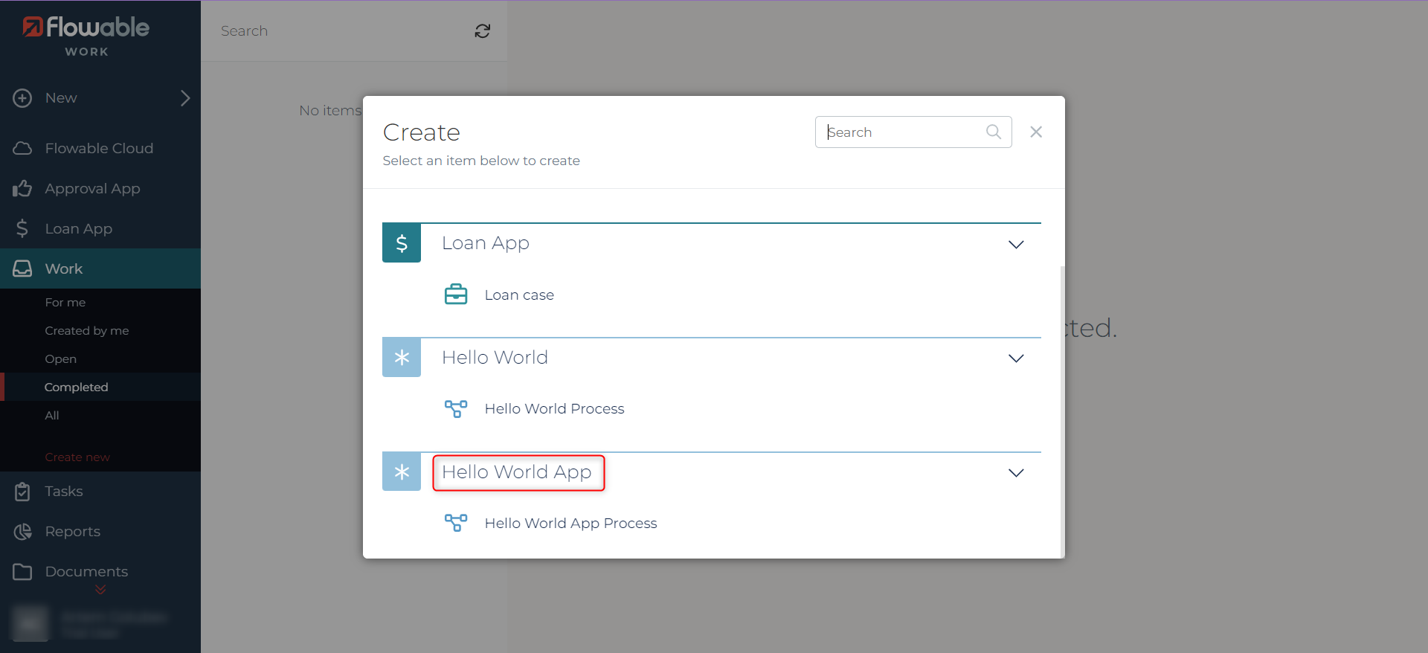Collapse the Loan App section
This screenshot has width=1428, height=653.
(1016, 244)
